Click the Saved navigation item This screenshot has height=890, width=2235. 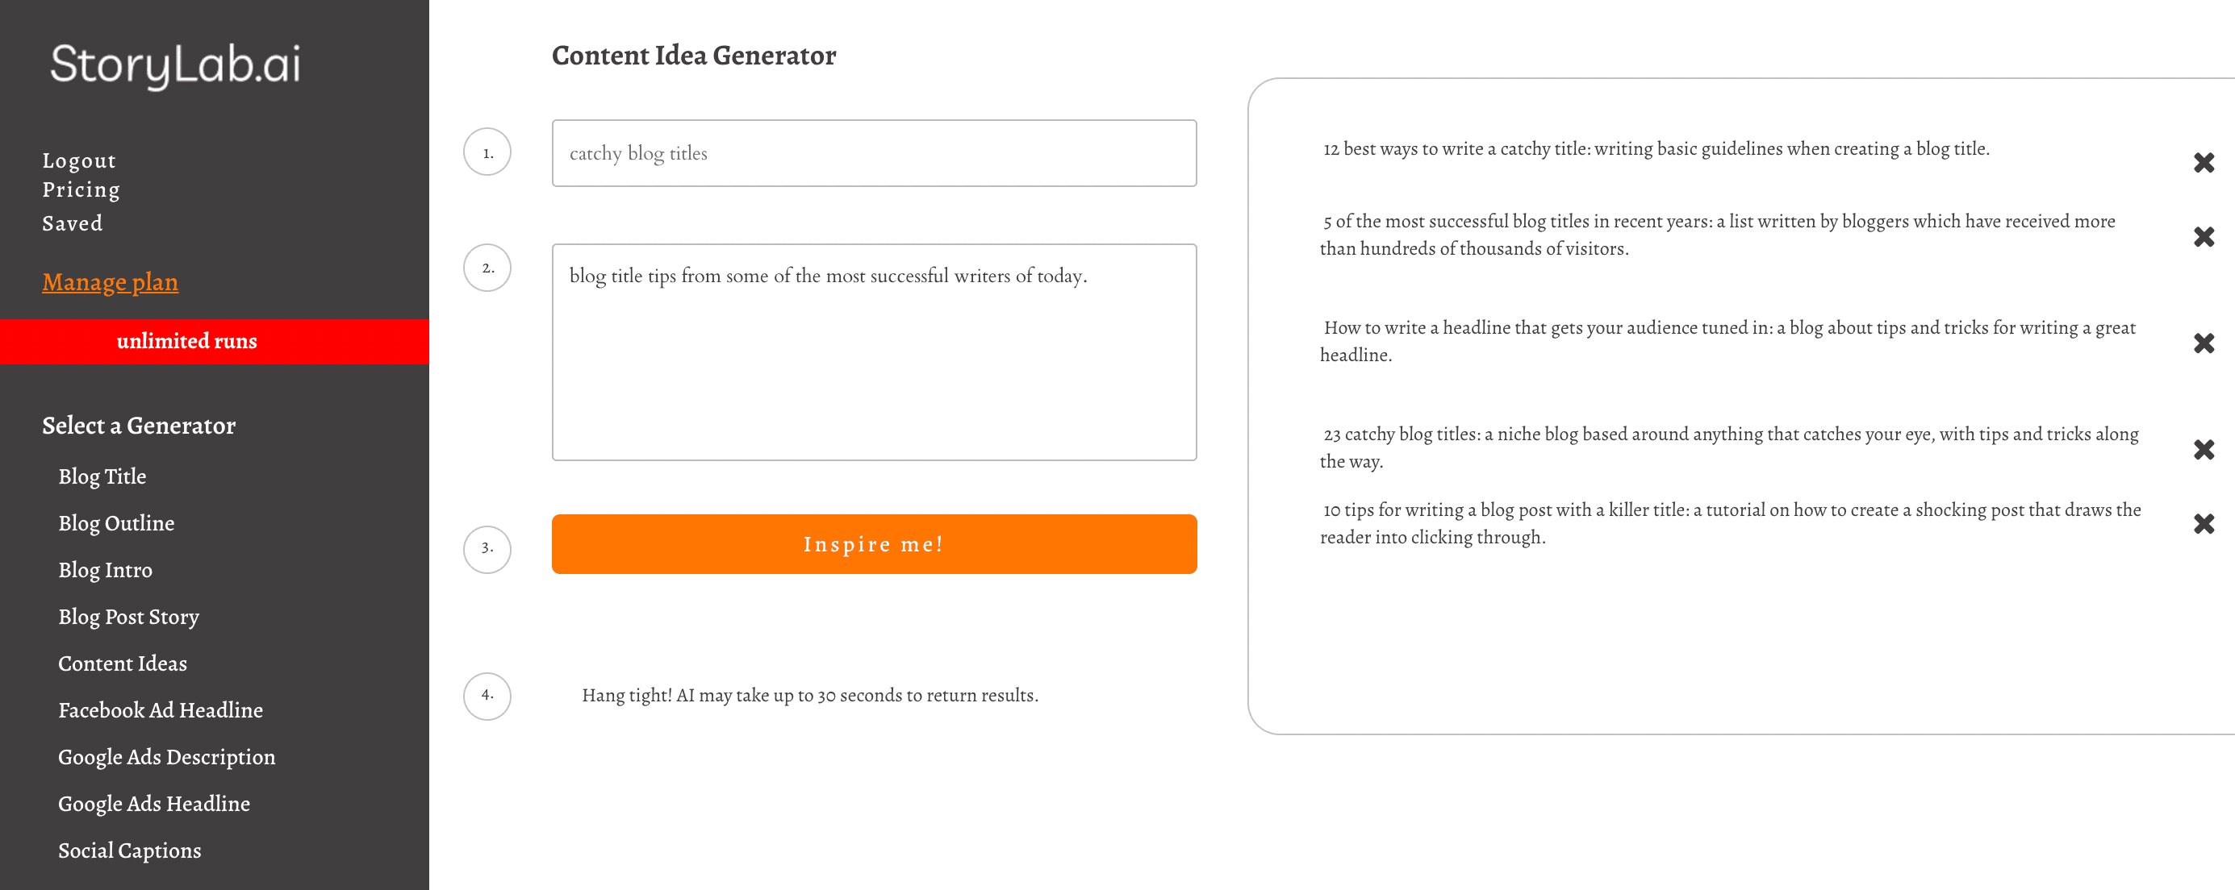pyautogui.click(x=73, y=222)
